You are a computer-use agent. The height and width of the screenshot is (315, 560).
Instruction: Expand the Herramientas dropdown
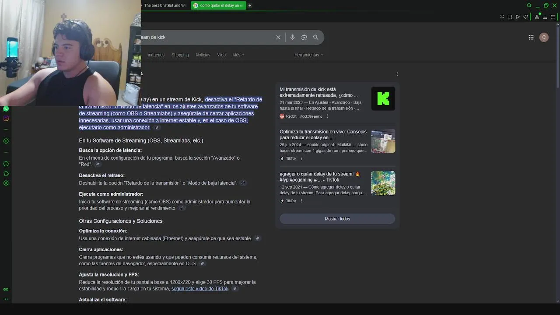(309, 55)
